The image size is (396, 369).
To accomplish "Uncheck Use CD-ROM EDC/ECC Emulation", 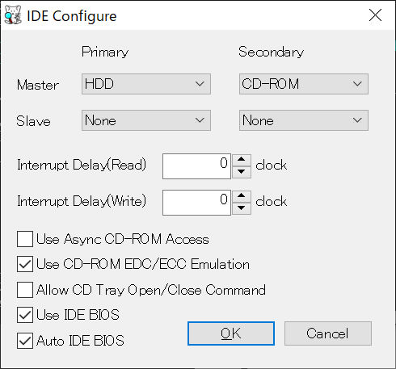I will click(25, 264).
